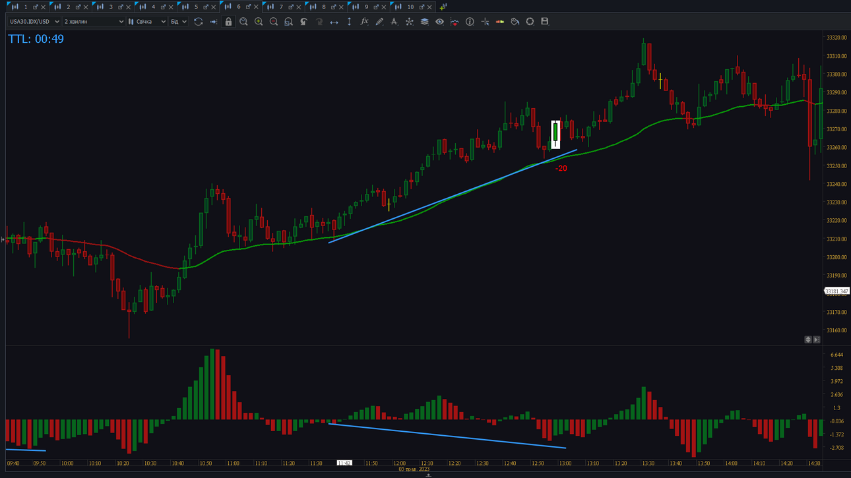Toggle the chart lock icon
The height and width of the screenshot is (478, 851).
(228, 22)
